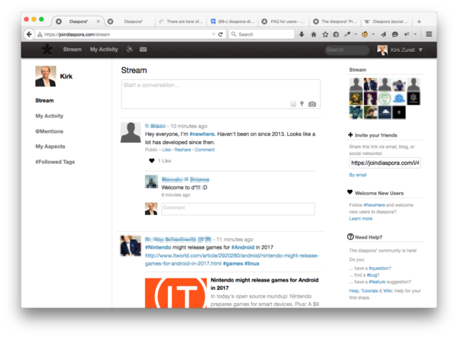Viewport: 458px width, 338px height.
Task: Open the itworld.com article link
Action: point(231,259)
